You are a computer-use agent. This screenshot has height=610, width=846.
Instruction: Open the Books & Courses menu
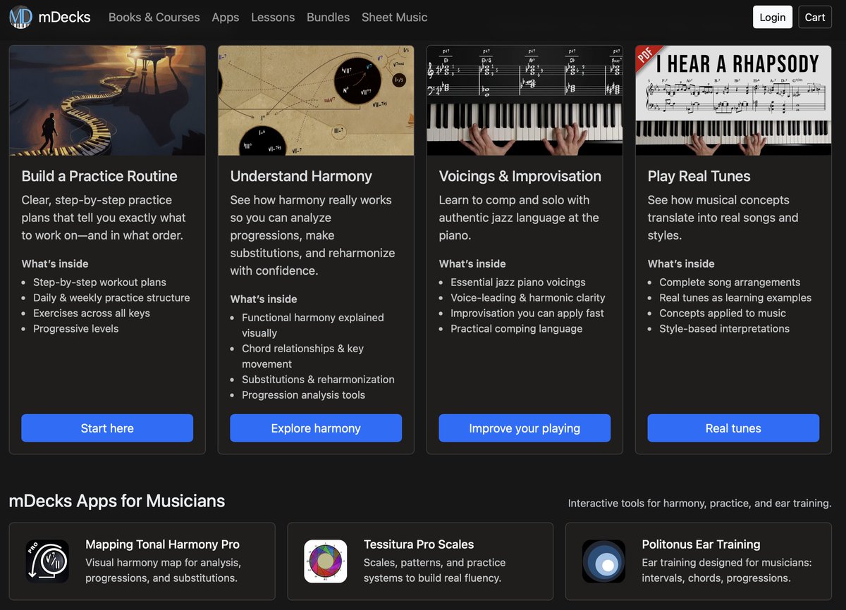(154, 17)
